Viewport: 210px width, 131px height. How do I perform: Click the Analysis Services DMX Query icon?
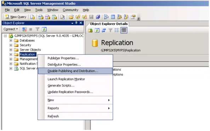(47, 17)
